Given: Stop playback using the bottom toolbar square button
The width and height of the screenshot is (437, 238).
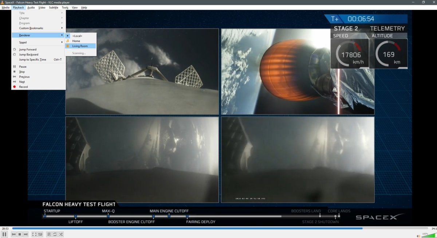Looking at the screenshot, I should (20, 234).
